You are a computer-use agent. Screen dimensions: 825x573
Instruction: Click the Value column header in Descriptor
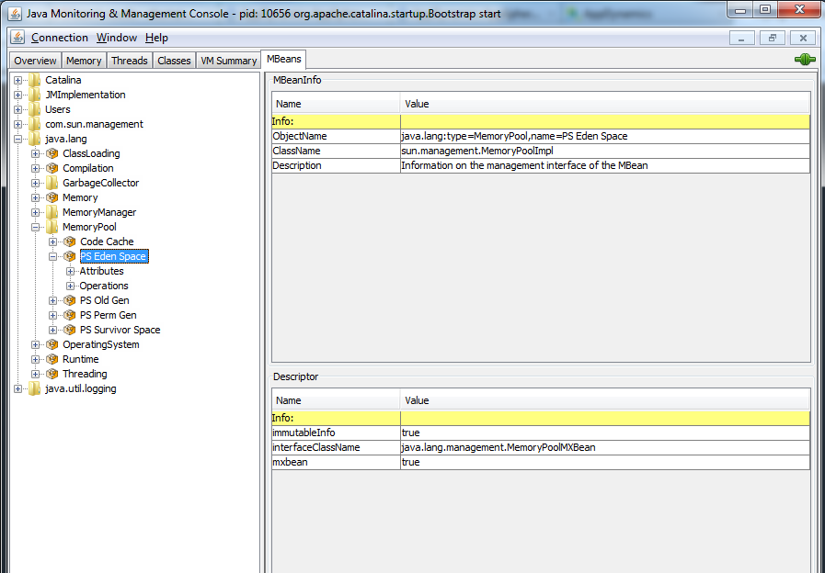[x=605, y=400]
